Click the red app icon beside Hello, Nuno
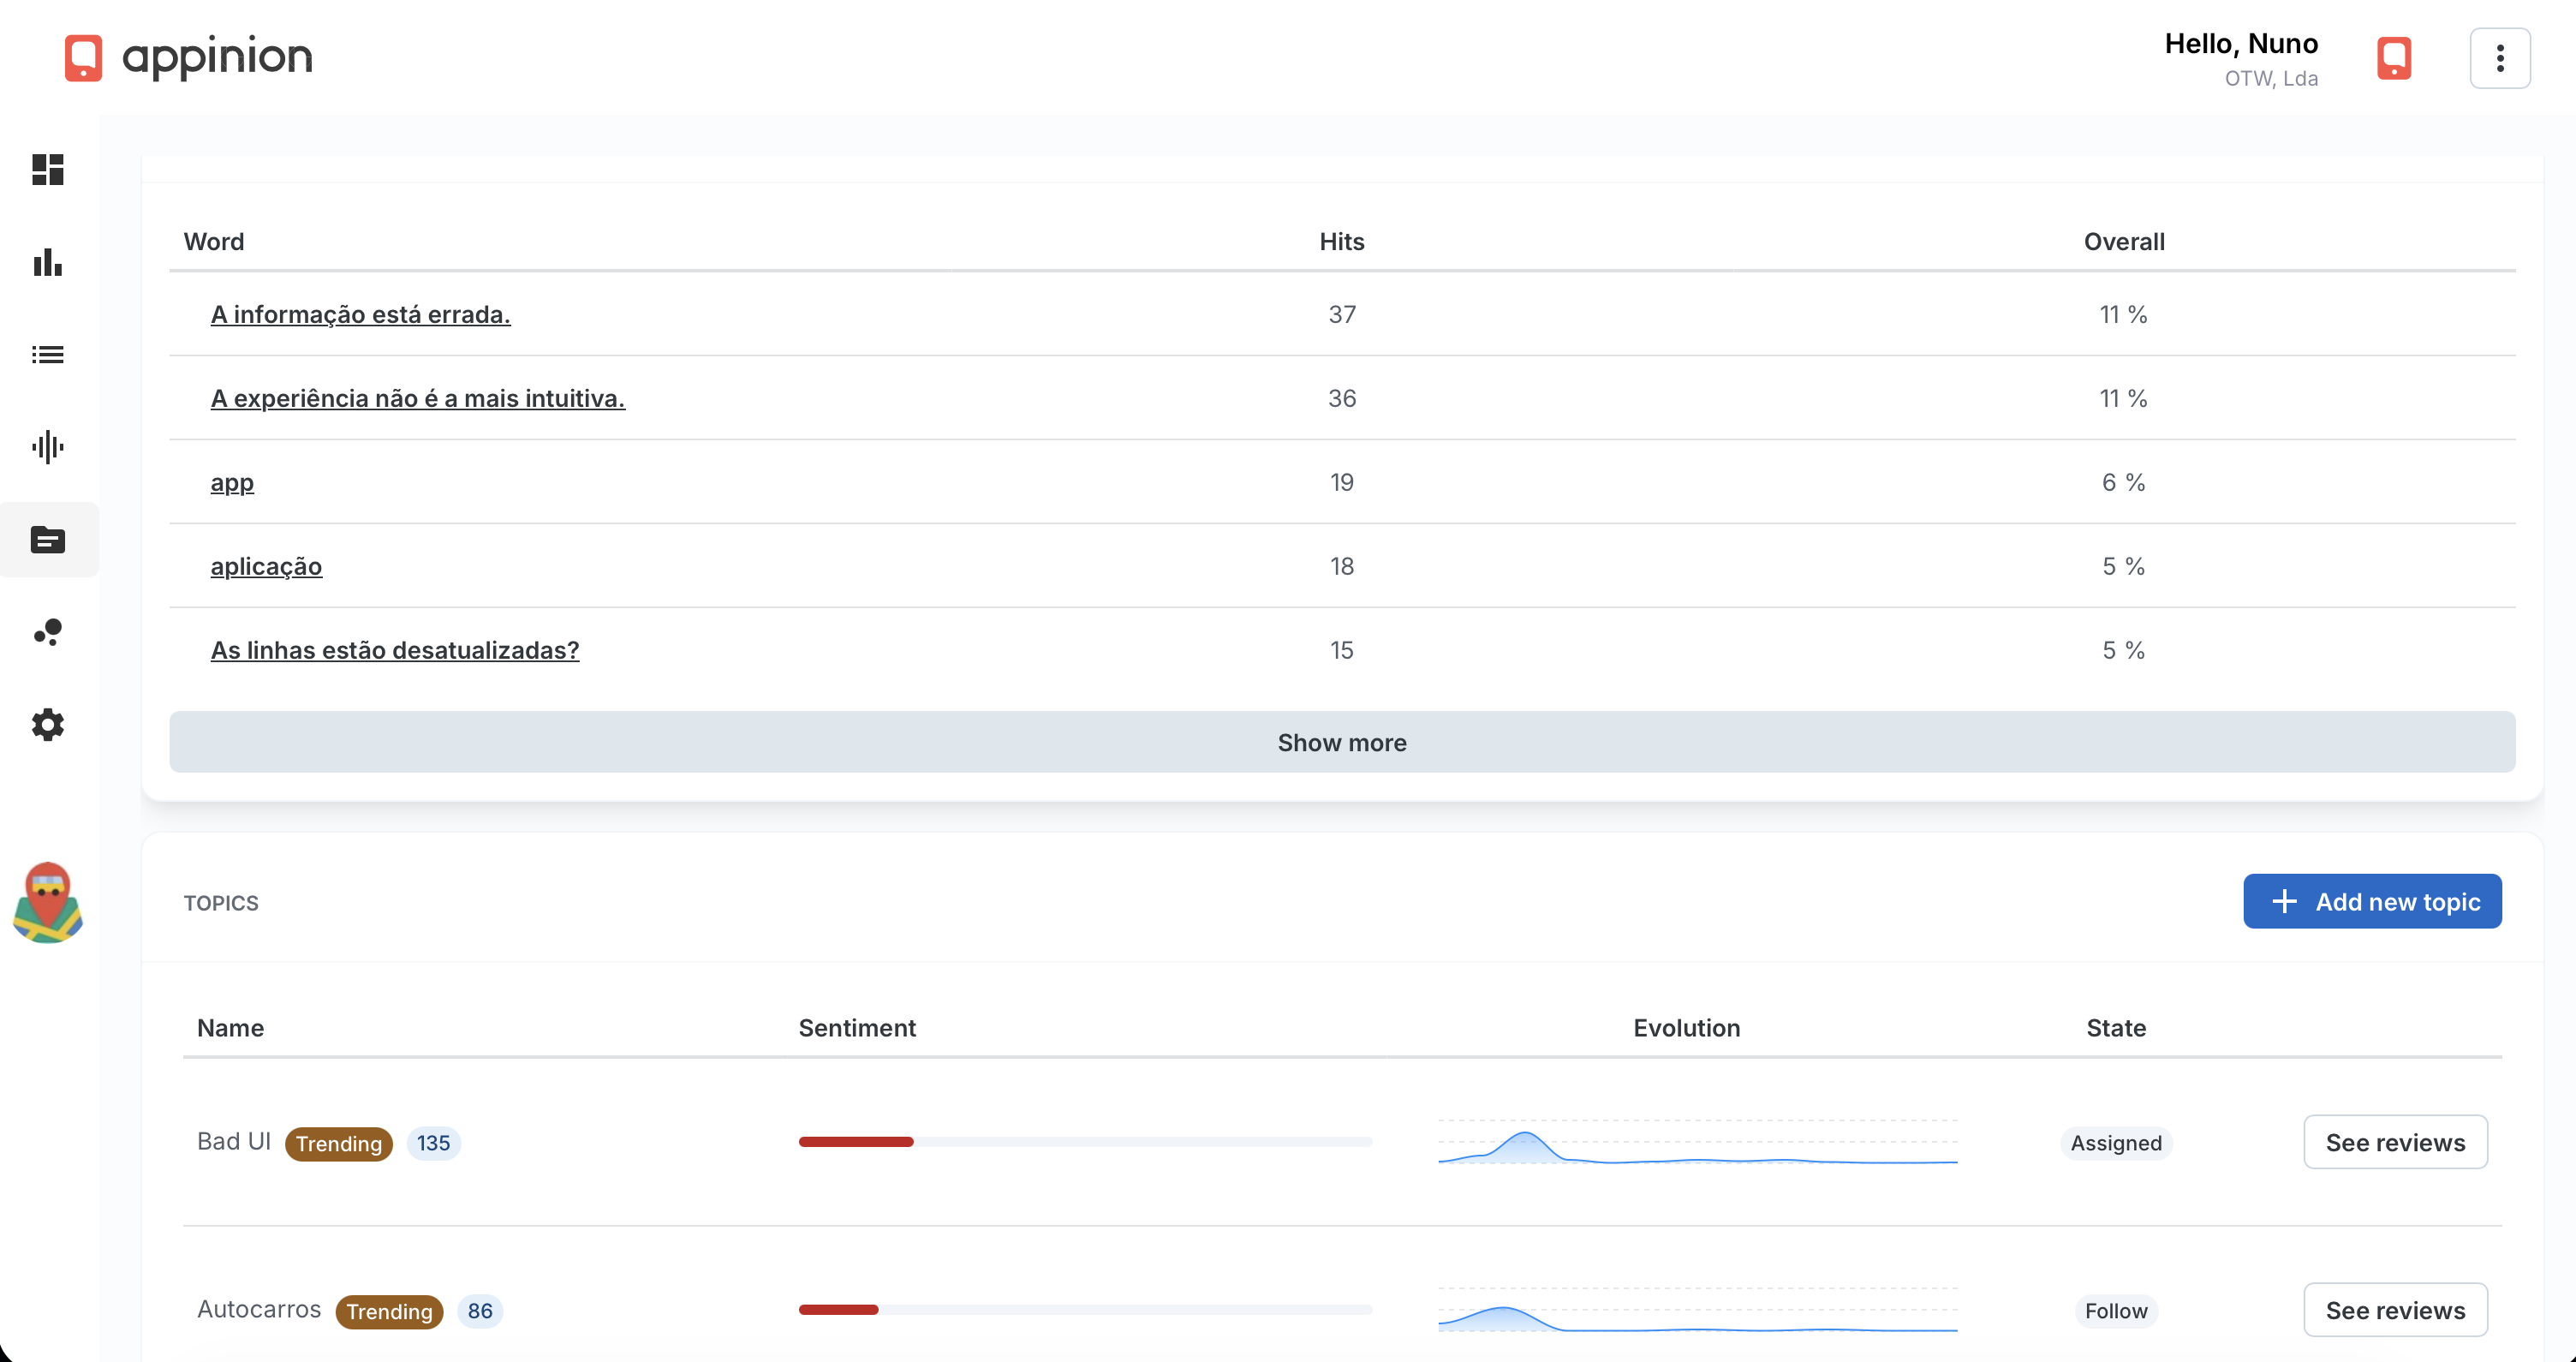This screenshot has width=2576, height=1362. pyautogui.click(x=2394, y=58)
